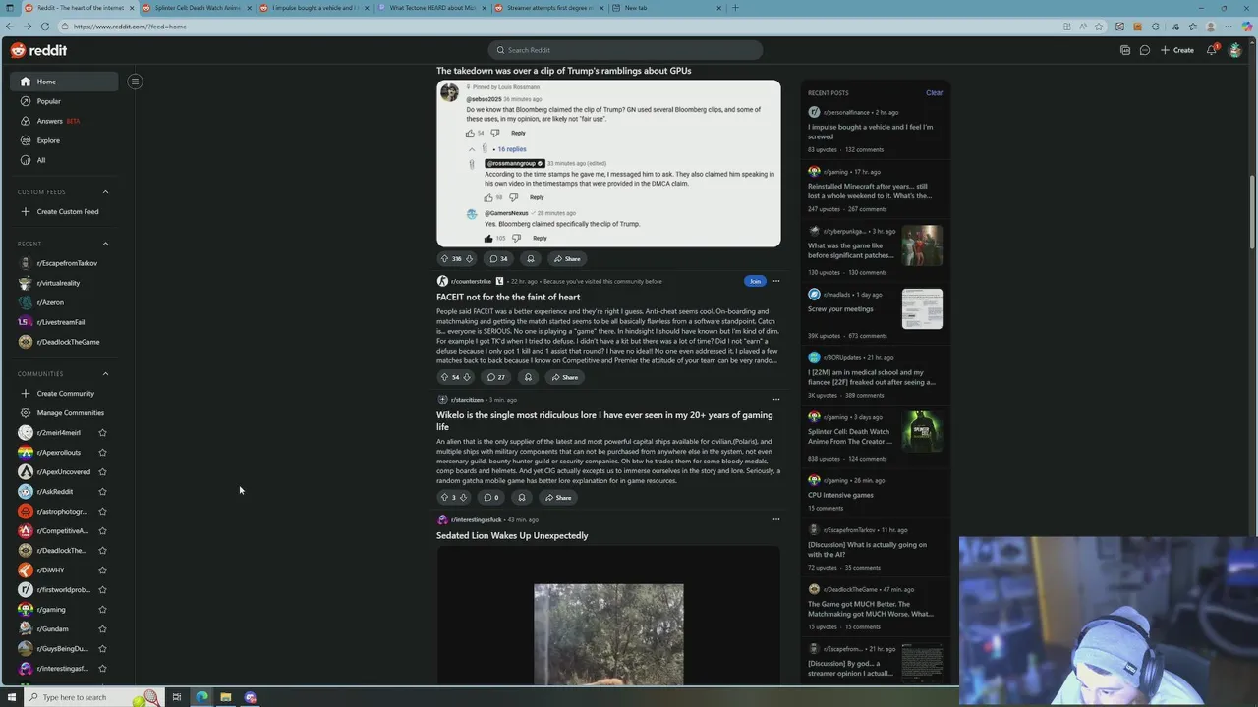This screenshot has height=707, width=1258.
Task: Open Create Community
Action: 65,393
